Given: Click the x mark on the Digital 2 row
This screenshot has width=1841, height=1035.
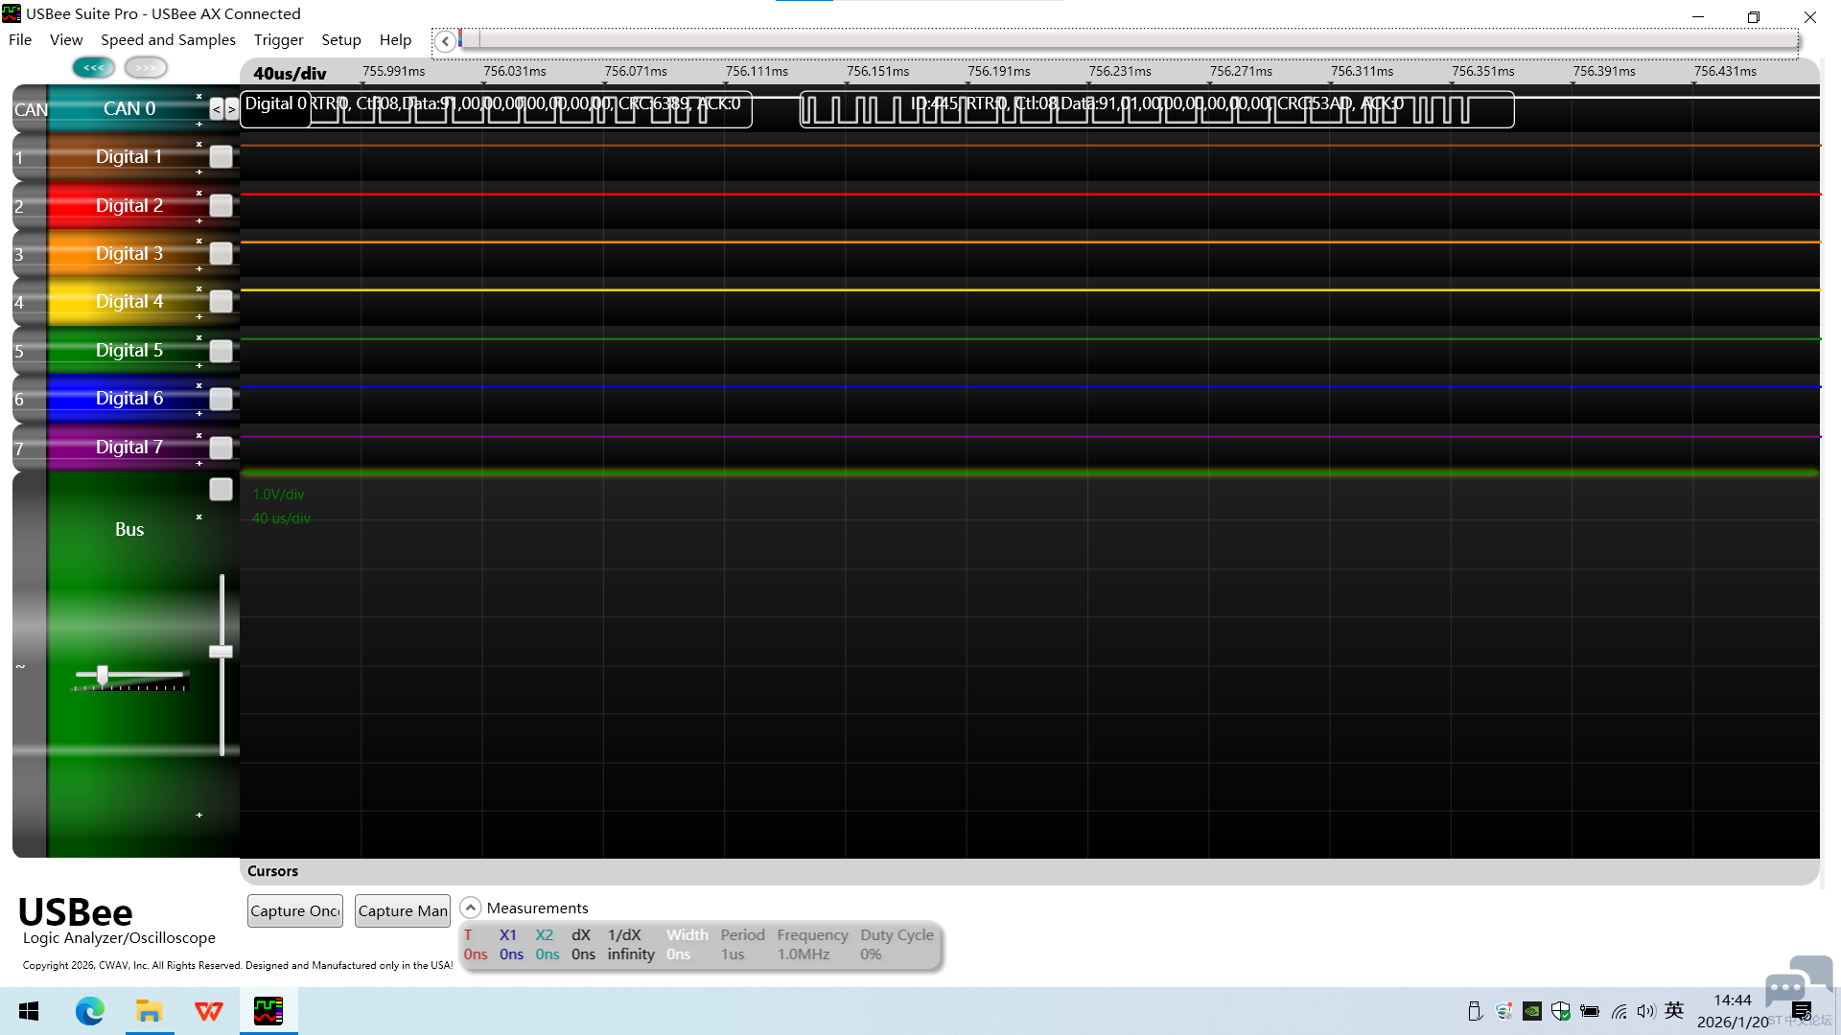Looking at the screenshot, I should click(x=199, y=193).
